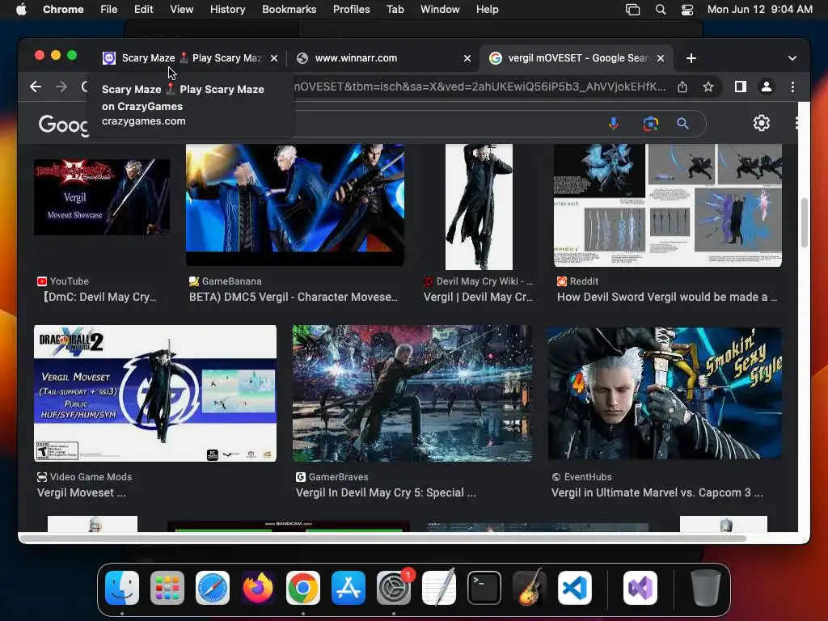Image resolution: width=828 pixels, height=621 pixels.
Task: Click the horizontal scrollbar at window bottom
Action: click(382, 538)
